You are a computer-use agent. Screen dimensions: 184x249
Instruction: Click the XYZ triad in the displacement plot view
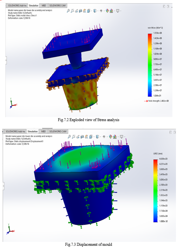[x=10, y=229]
